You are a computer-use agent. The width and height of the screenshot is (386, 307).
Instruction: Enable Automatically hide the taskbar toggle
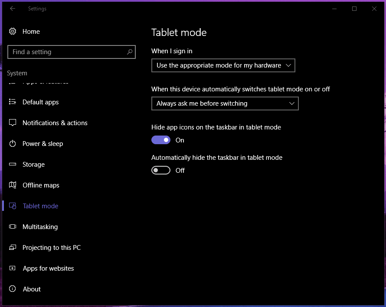[161, 171]
